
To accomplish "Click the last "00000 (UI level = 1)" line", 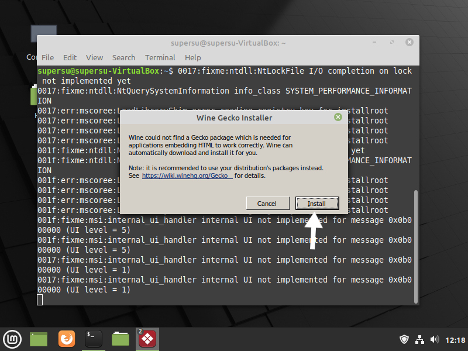I will click(84, 290).
